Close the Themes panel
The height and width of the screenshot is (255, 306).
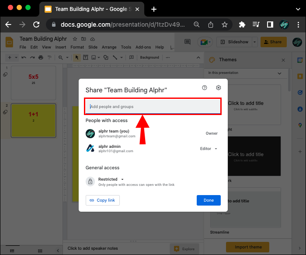[x=283, y=60]
